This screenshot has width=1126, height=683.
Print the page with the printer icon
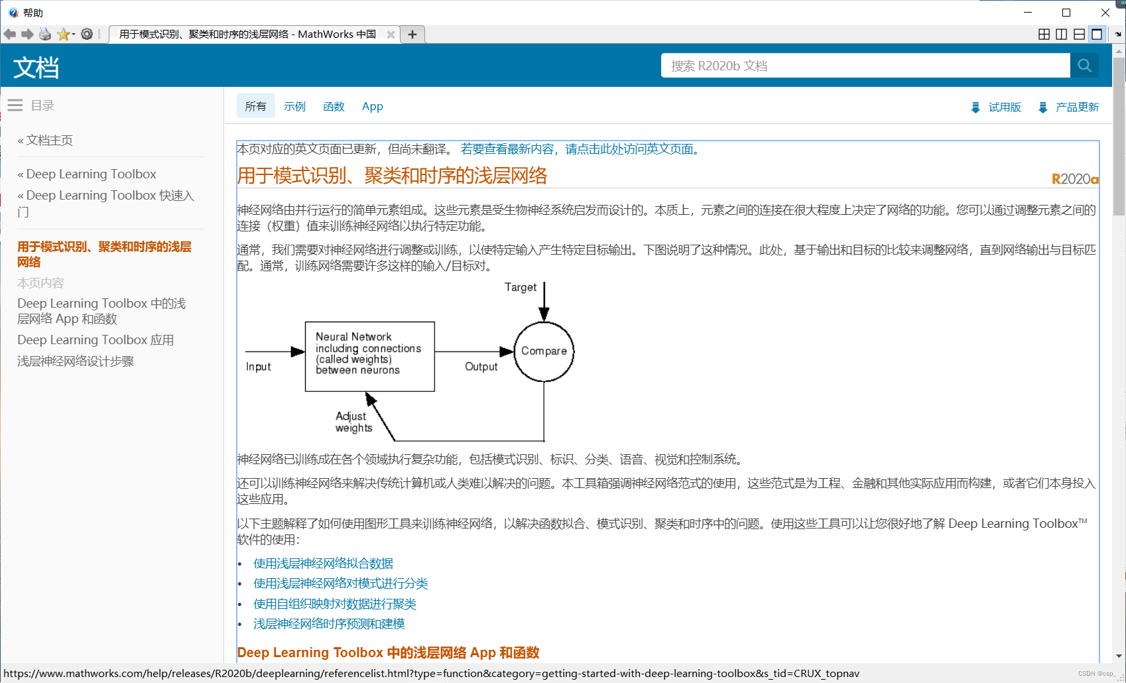point(45,34)
